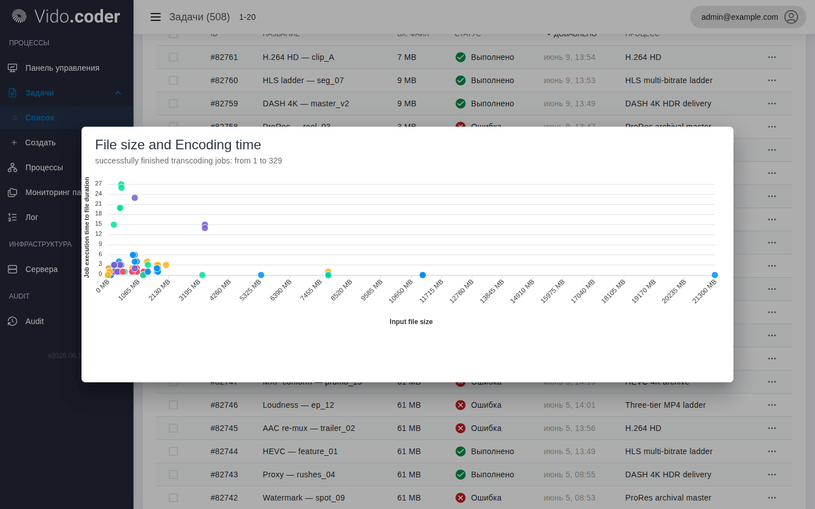The height and width of the screenshot is (509, 815).
Task: Check the box for job #82743
Action: coord(173,475)
